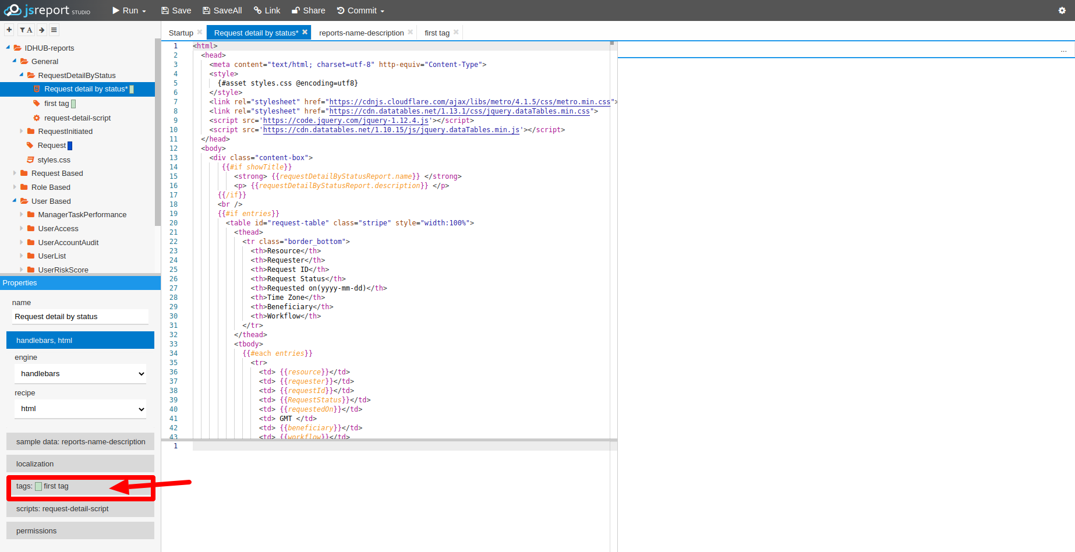Viewport: 1075px width, 552px height.
Task: Click the Save toolbar button
Action: click(x=176, y=10)
